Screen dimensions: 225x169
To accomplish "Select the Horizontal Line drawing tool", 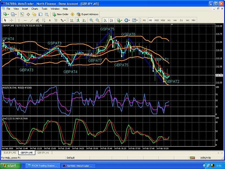I will tap(25, 21).
